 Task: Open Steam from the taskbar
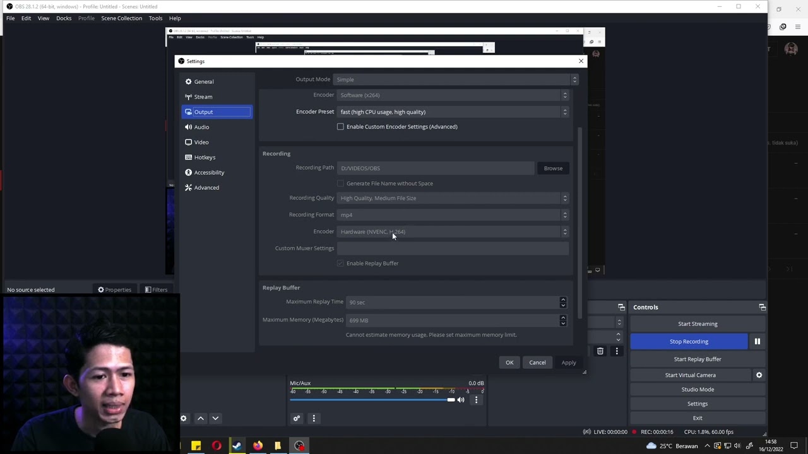coord(237,446)
